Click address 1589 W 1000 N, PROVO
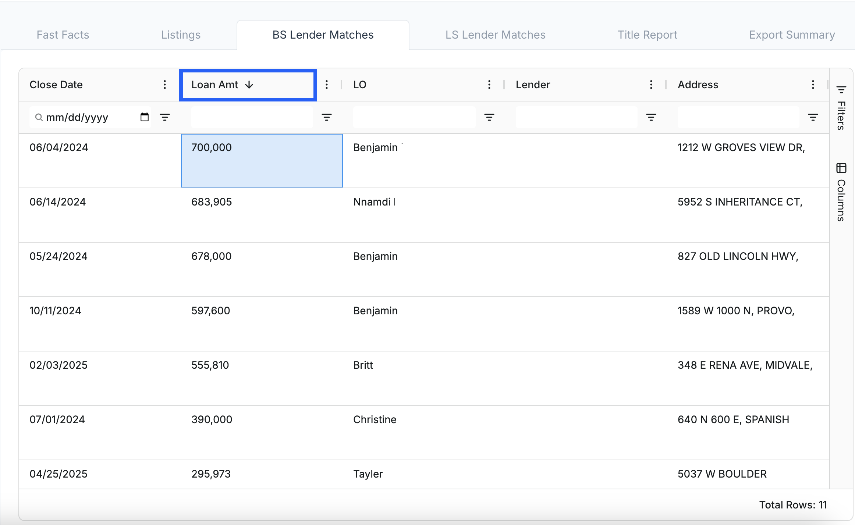Screen dimensions: 855x525 coord(736,311)
